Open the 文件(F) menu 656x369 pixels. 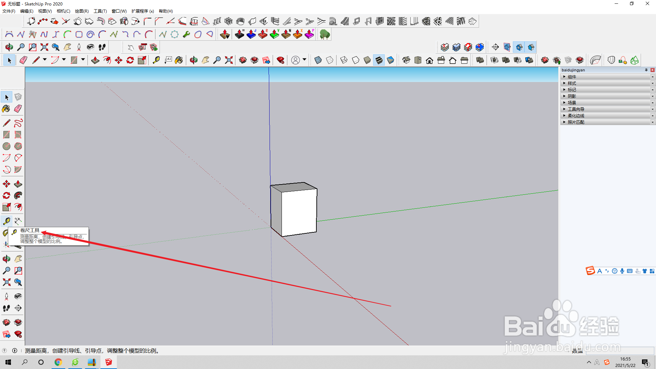coord(9,11)
